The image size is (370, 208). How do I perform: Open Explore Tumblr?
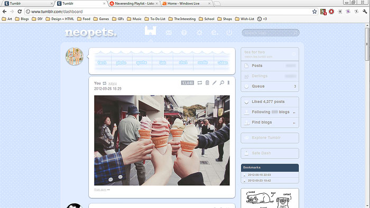(270, 138)
